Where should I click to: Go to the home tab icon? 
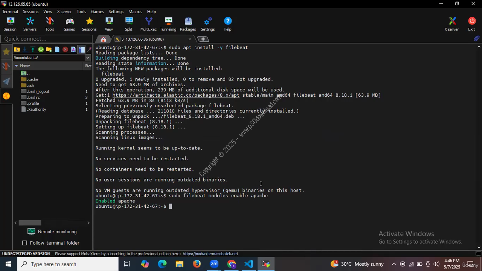(x=103, y=39)
